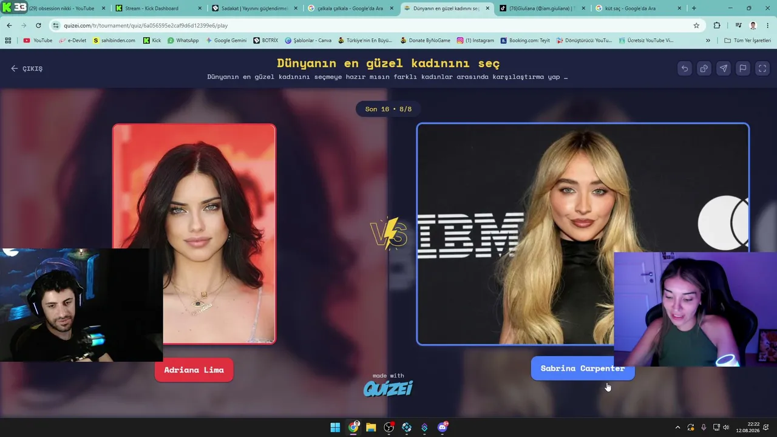
Task: Click the dice random pick icon
Action: pyautogui.click(x=704, y=69)
